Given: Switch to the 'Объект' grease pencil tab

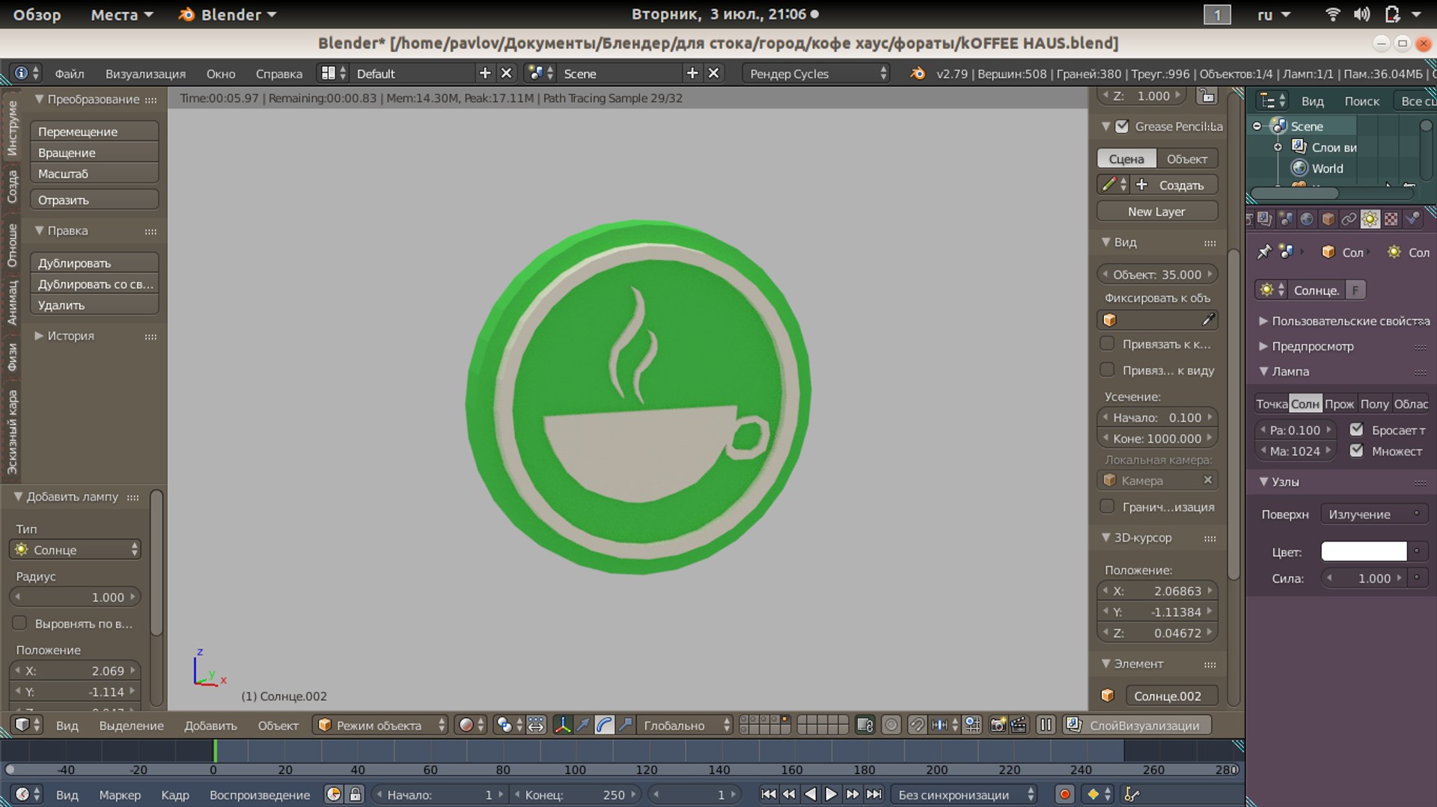Looking at the screenshot, I should pyautogui.click(x=1187, y=159).
